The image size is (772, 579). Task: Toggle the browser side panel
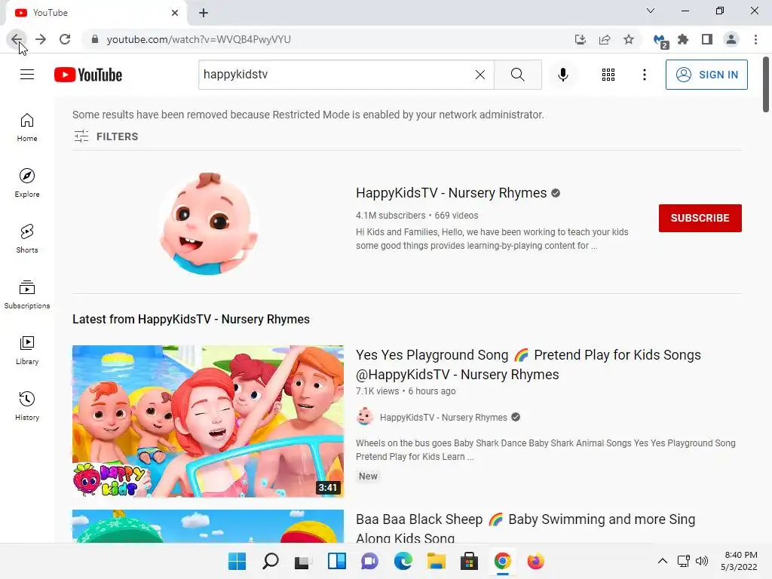(707, 39)
